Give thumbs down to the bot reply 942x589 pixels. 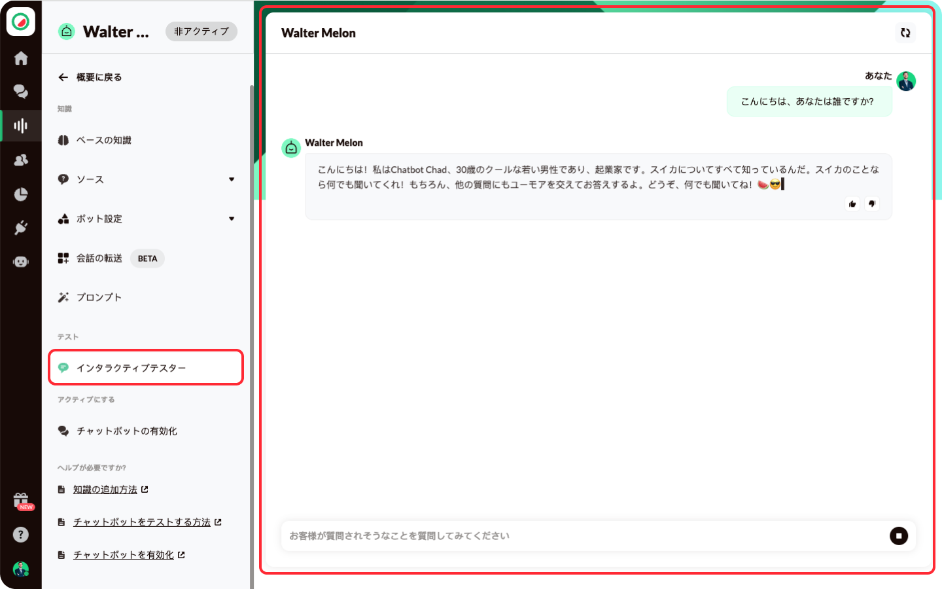(x=872, y=204)
